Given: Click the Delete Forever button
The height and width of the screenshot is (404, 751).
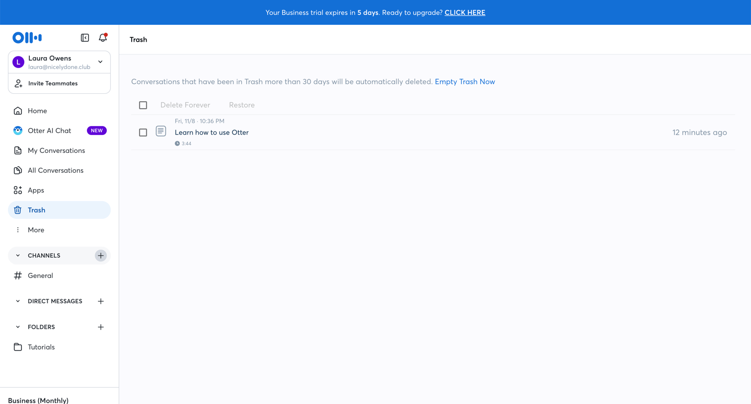Looking at the screenshot, I should pyautogui.click(x=185, y=105).
